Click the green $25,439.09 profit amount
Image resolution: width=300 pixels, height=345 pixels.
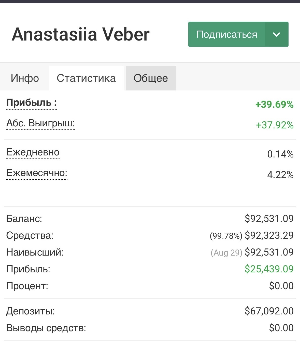tap(269, 269)
